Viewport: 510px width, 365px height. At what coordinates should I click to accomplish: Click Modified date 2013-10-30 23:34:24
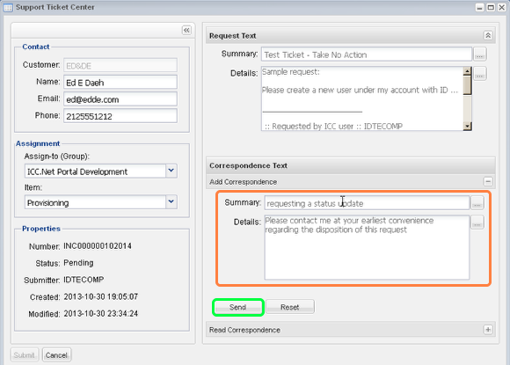(x=101, y=313)
